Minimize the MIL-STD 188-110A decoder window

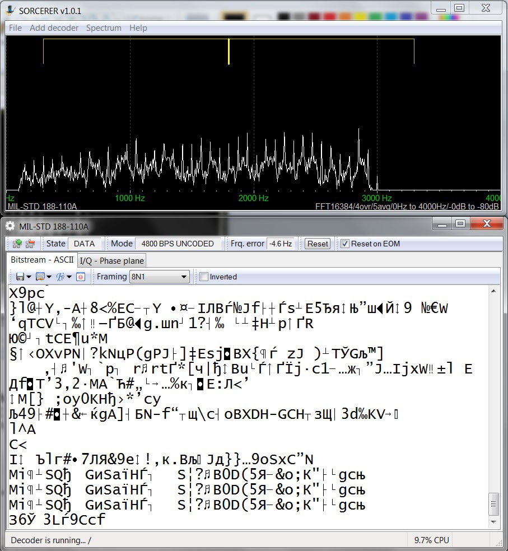click(442, 224)
